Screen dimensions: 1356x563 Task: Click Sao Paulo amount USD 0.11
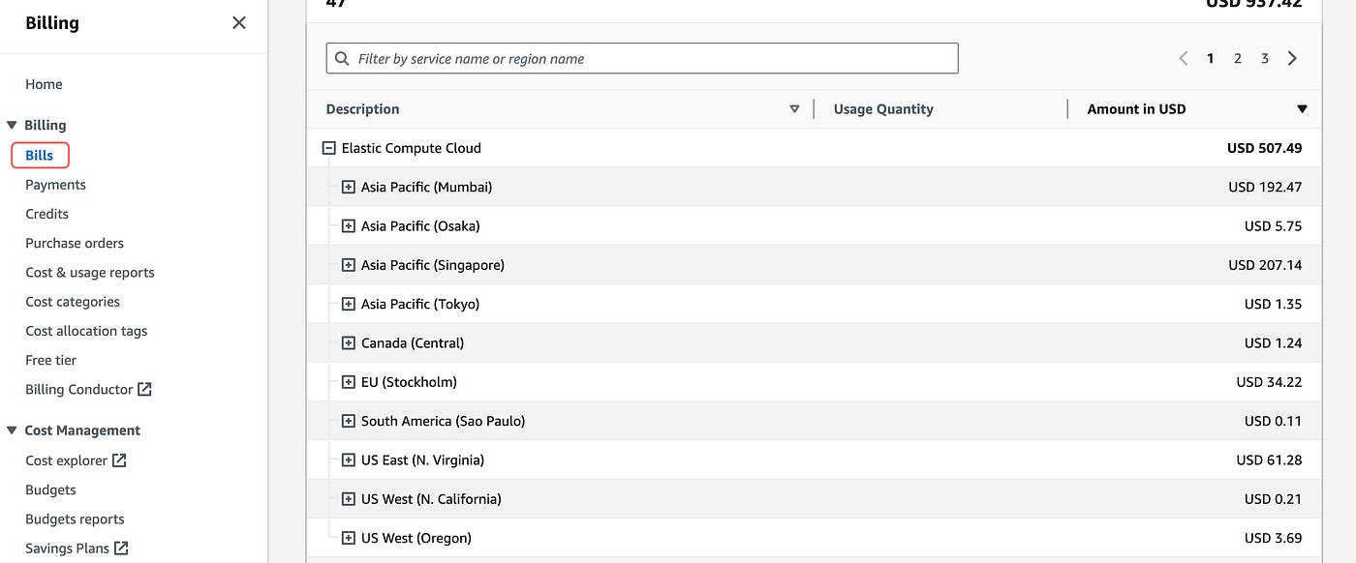pyautogui.click(x=1273, y=421)
